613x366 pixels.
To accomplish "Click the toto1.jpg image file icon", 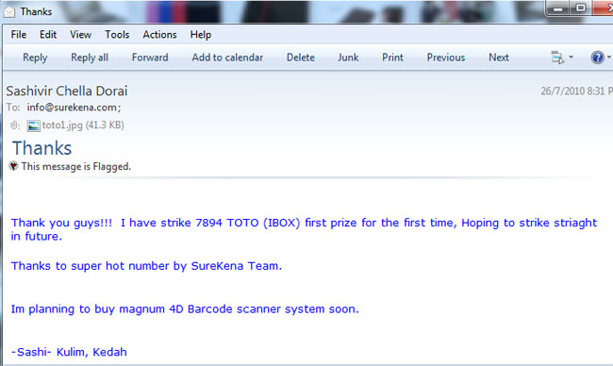I will [x=33, y=125].
